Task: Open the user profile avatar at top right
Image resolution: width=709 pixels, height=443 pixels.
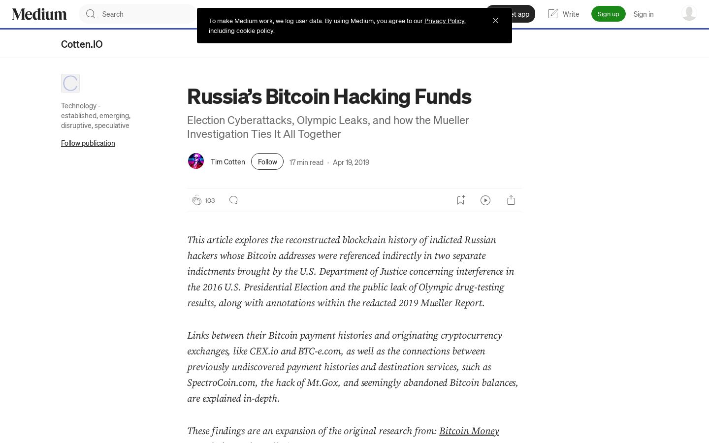Action: (689, 13)
